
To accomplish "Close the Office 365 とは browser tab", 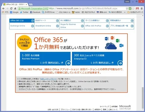I will (26, 5).
